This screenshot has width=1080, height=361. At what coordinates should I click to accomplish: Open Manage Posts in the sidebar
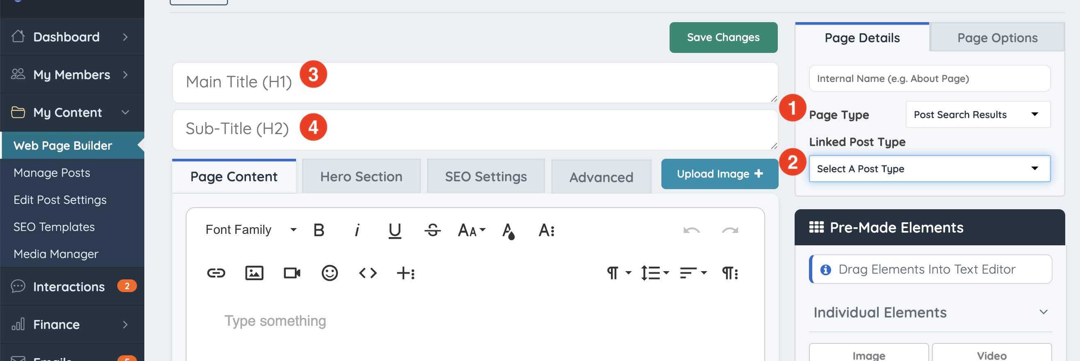click(52, 173)
